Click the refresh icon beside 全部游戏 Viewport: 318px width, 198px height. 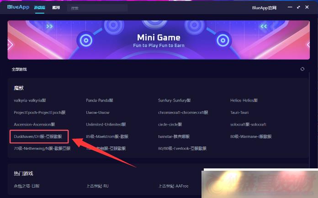coord(302,69)
